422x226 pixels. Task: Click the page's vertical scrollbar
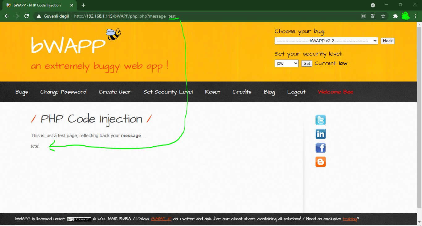419,117
